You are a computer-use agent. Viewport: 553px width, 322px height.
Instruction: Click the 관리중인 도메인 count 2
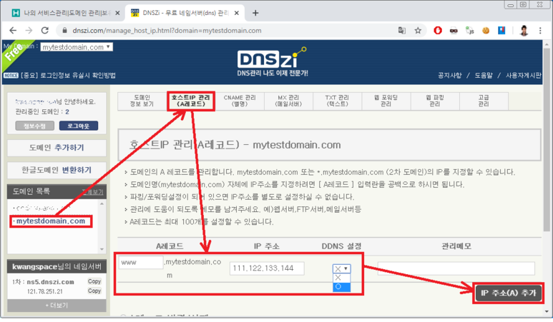tap(67, 112)
